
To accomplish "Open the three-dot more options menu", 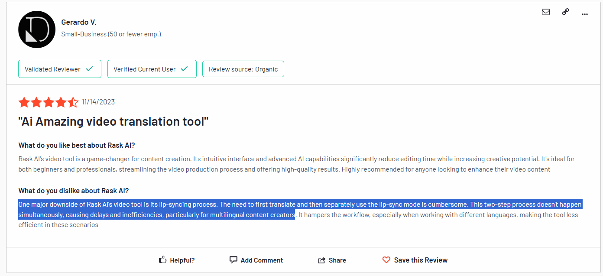I will pyautogui.click(x=585, y=14).
